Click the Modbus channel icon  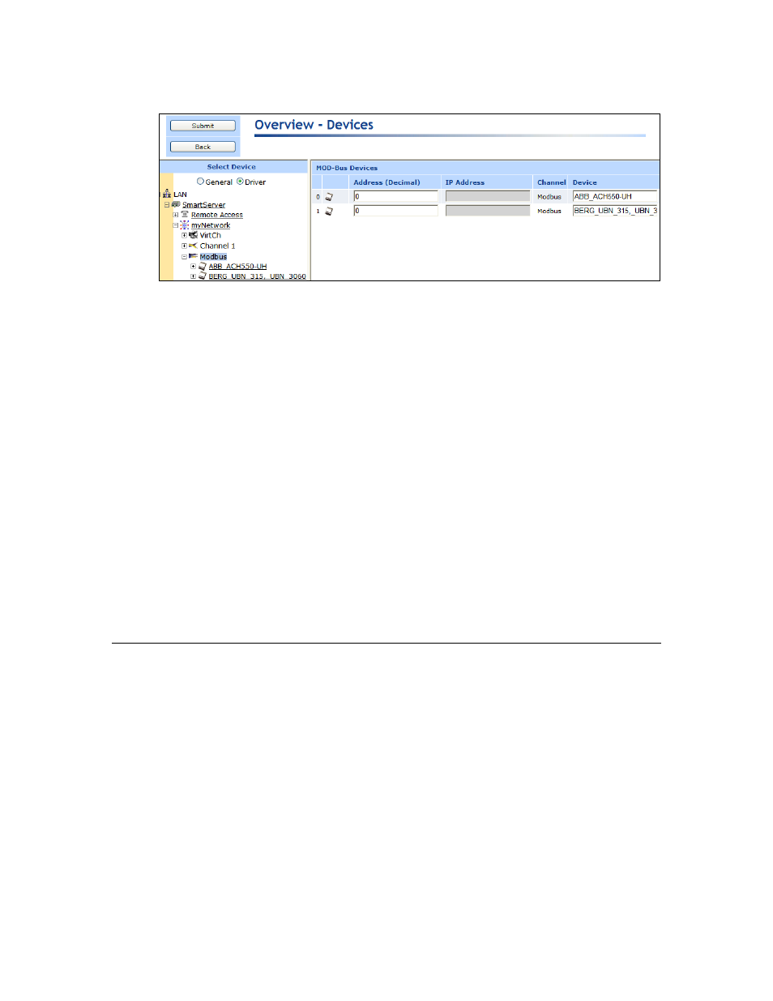coord(193,255)
